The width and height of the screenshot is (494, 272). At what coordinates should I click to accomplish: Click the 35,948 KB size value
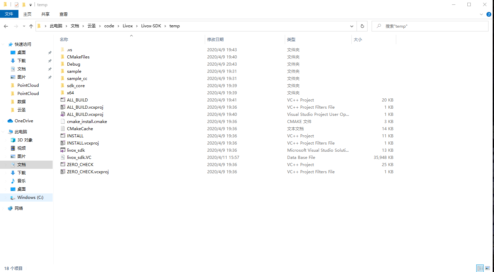click(x=384, y=158)
